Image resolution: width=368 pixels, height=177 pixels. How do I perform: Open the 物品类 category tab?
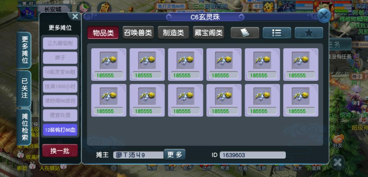click(103, 32)
